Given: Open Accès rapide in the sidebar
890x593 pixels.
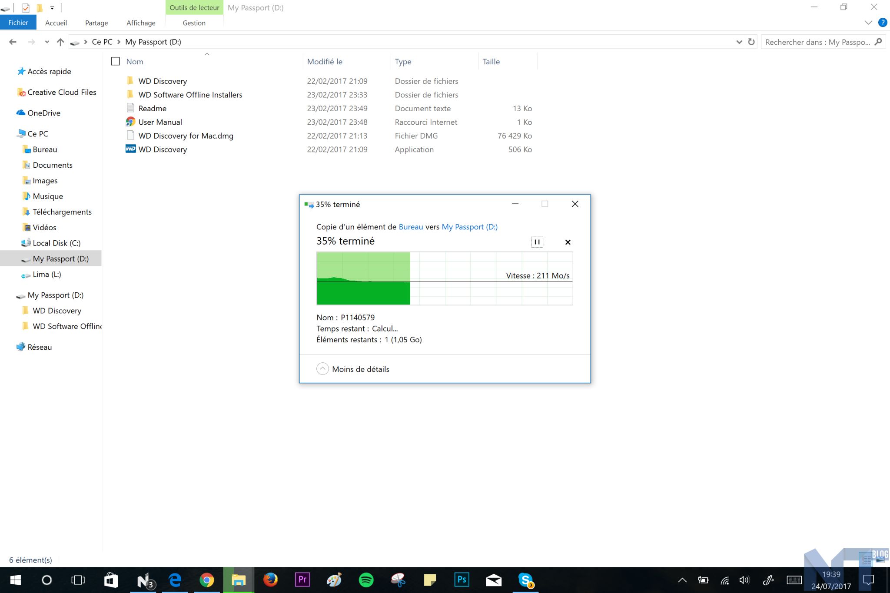Looking at the screenshot, I should [49, 71].
